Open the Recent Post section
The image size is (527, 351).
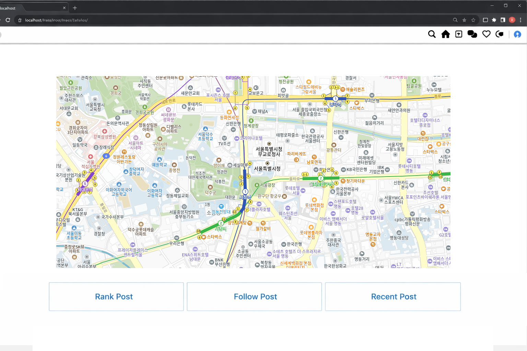[x=393, y=296]
